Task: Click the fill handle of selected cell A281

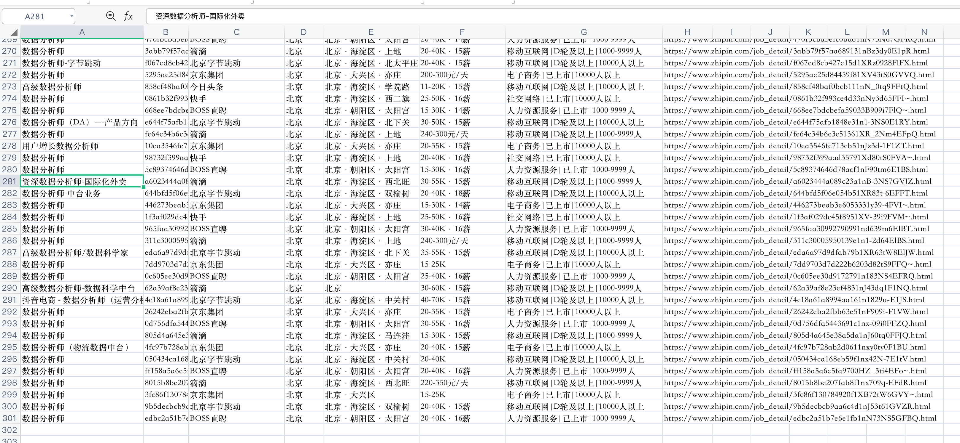Action: click(144, 187)
